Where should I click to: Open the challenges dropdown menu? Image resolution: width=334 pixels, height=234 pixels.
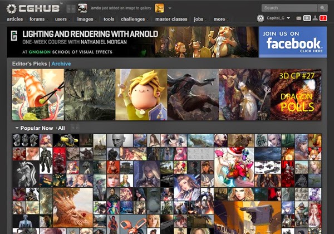[134, 19]
